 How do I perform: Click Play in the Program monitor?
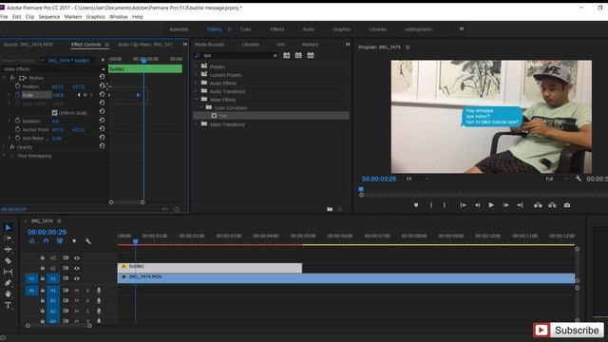pyautogui.click(x=491, y=205)
